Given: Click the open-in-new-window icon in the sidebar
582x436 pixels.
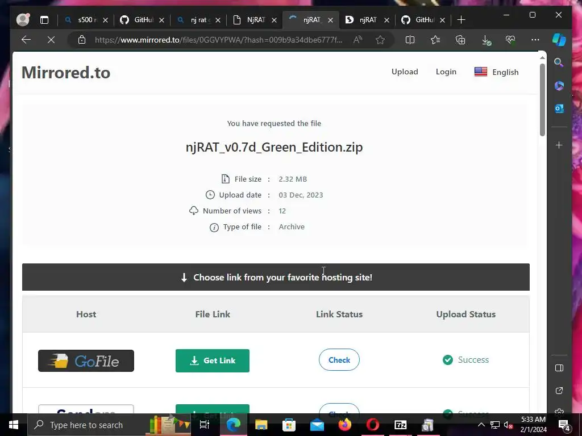Looking at the screenshot, I should [559, 391].
